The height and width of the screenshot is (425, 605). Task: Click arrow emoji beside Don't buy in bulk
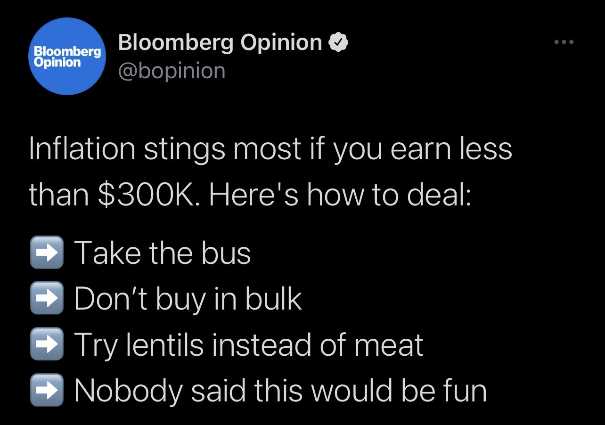[x=46, y=298]
